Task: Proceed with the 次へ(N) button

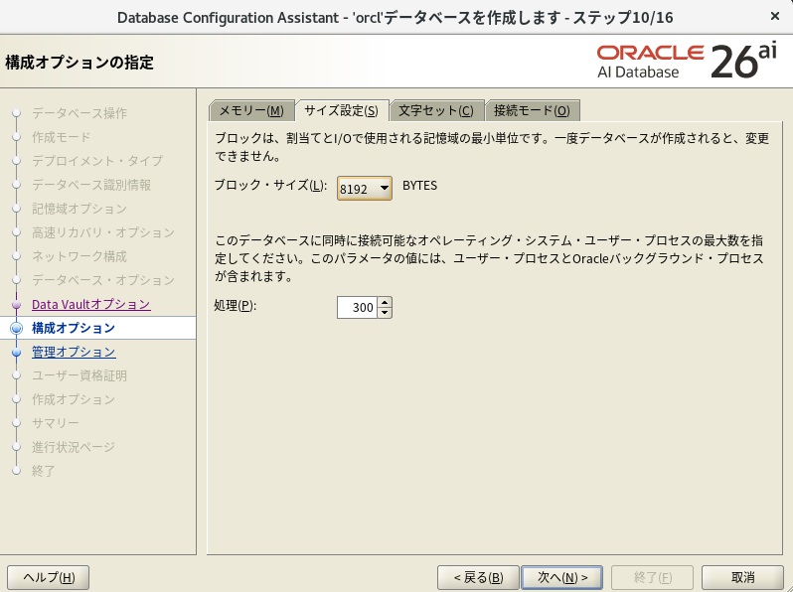Action: [561, 577]
